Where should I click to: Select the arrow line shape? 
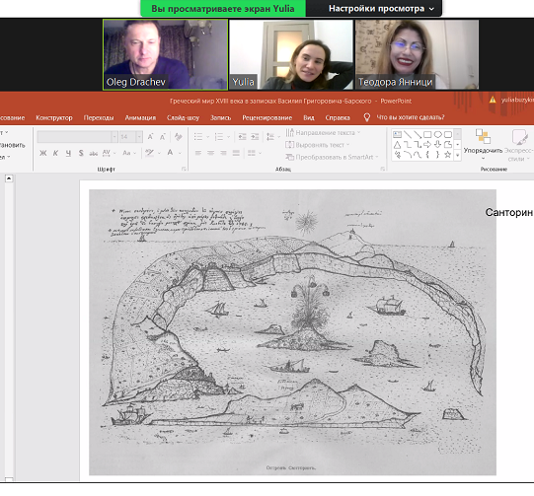418,134
